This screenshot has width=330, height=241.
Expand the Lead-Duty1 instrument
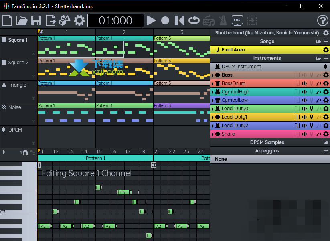click(x=213, y=117)
